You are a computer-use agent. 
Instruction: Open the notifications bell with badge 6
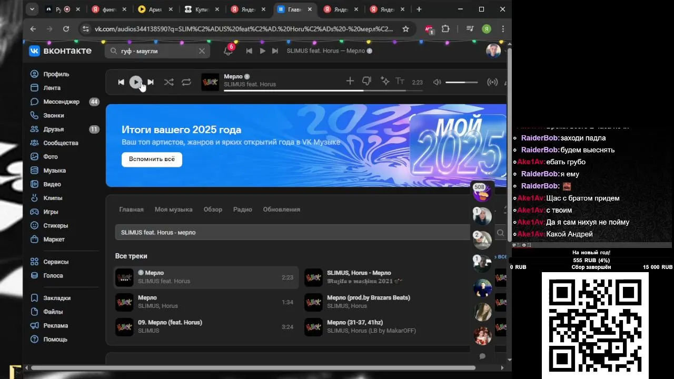pos(228,51)
